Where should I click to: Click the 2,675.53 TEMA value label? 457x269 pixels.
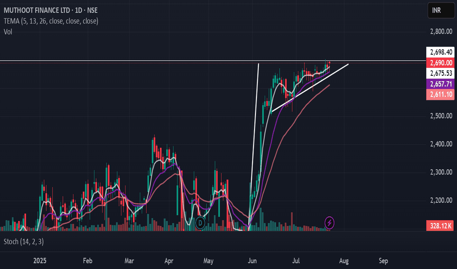[440, 73]
